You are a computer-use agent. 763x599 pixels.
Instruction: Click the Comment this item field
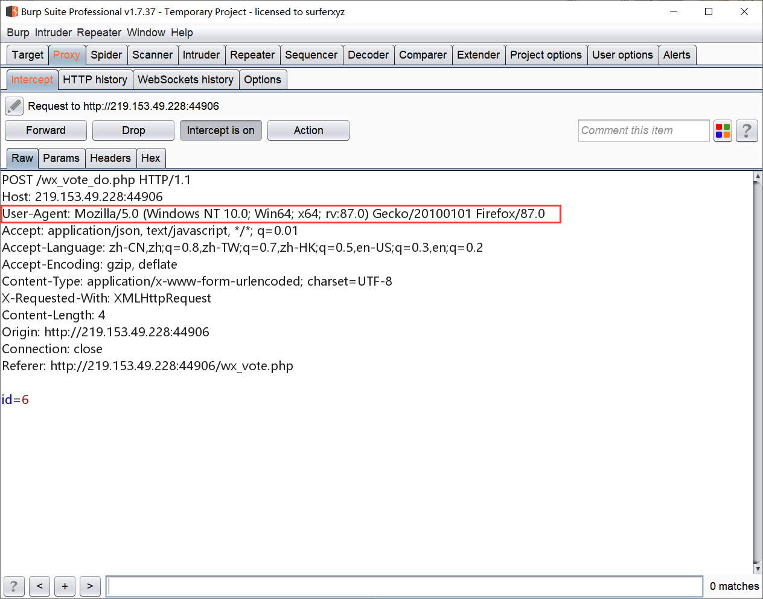point(644,130)
